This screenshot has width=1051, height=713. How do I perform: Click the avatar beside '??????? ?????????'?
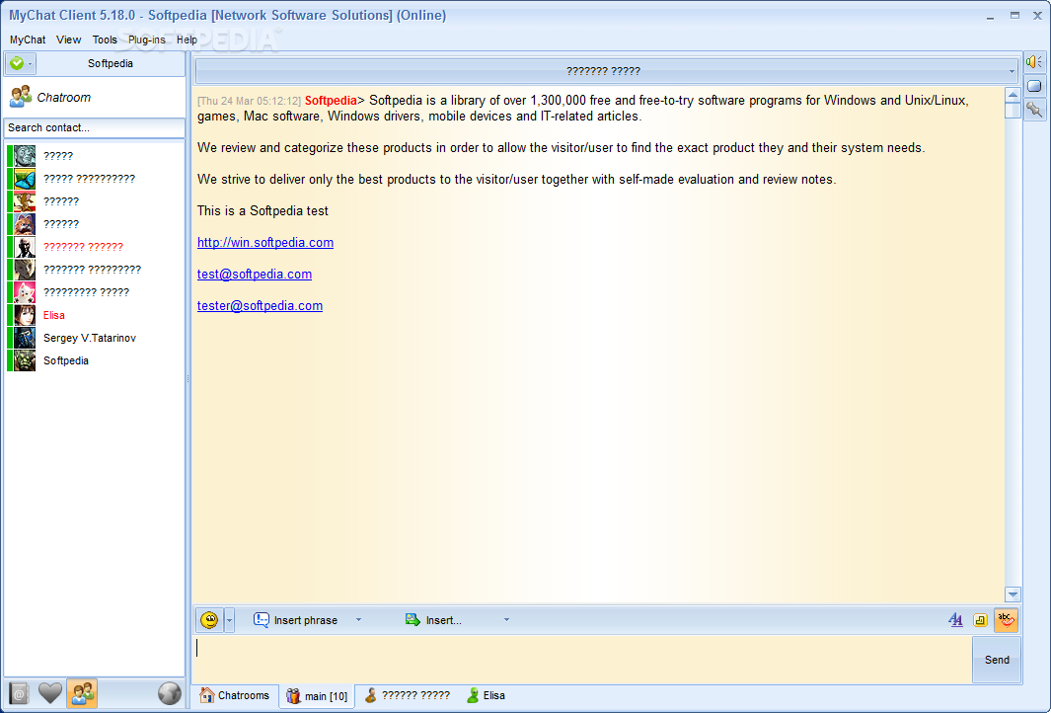(x=25, y=270)
